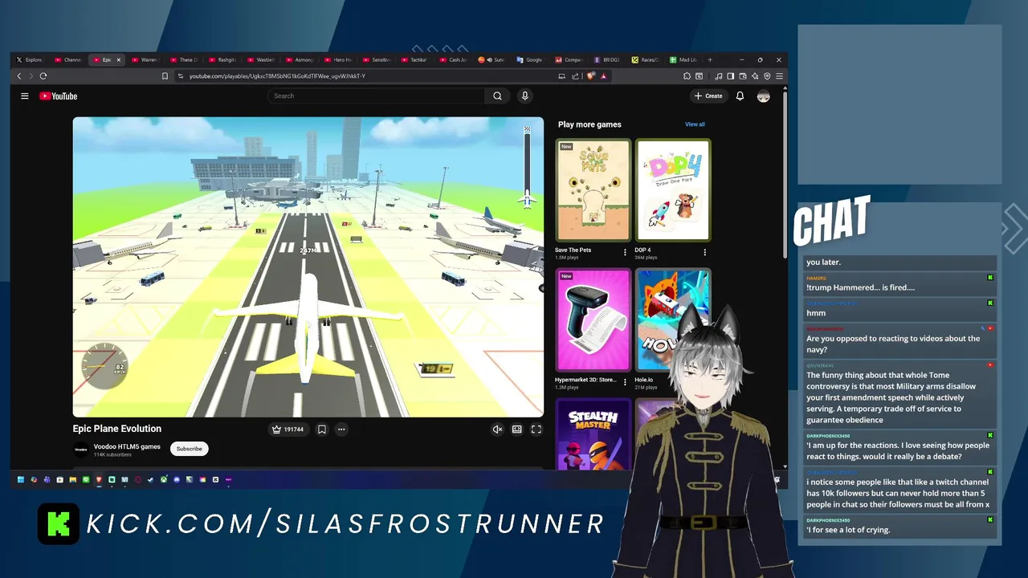Screen dimensions: 1028x578
Task: Open the Stealth Master game thumbnail
Action: pyautogui.click(x=593, y=434)
